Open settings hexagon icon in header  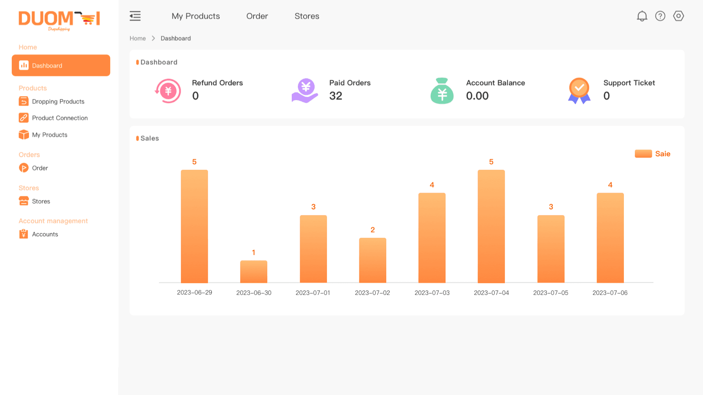click(x=678, y=16)
